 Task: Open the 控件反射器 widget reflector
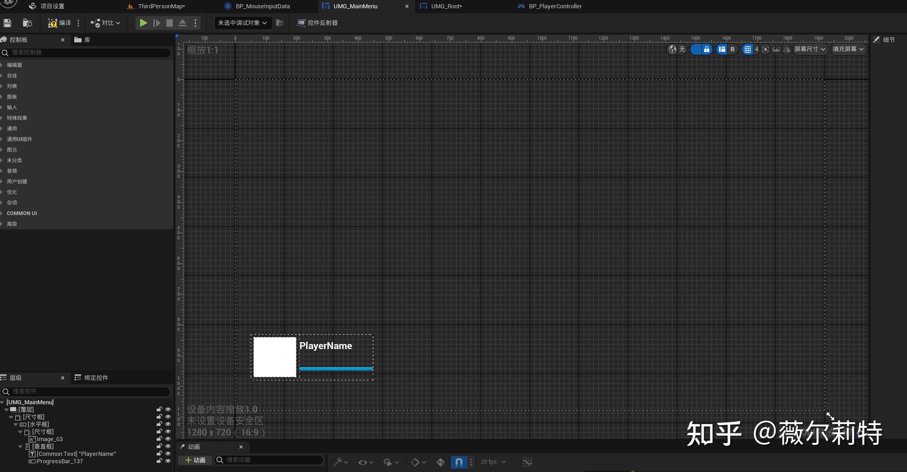[x=318, y=23]
